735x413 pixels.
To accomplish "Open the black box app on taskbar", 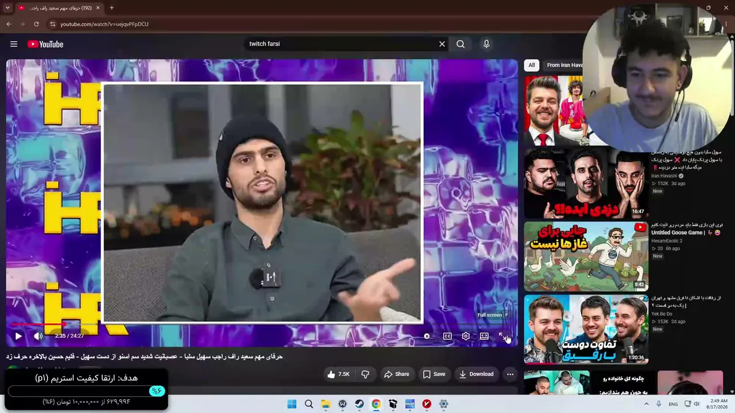I will point(393,404).
